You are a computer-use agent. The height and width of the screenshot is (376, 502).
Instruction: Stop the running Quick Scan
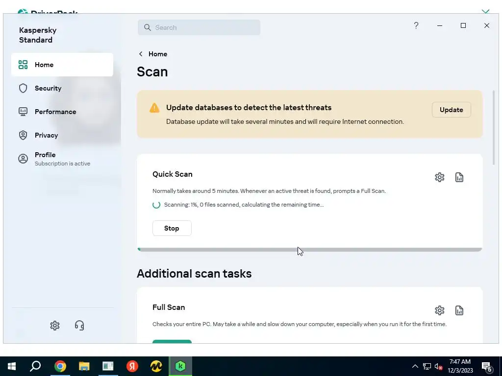pos(172,228)
